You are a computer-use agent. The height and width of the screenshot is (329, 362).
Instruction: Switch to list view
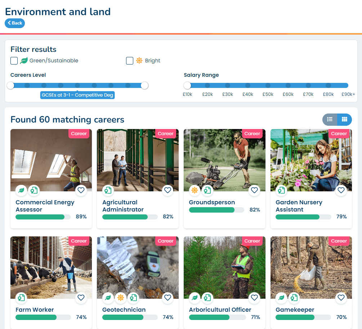(330, 119)
